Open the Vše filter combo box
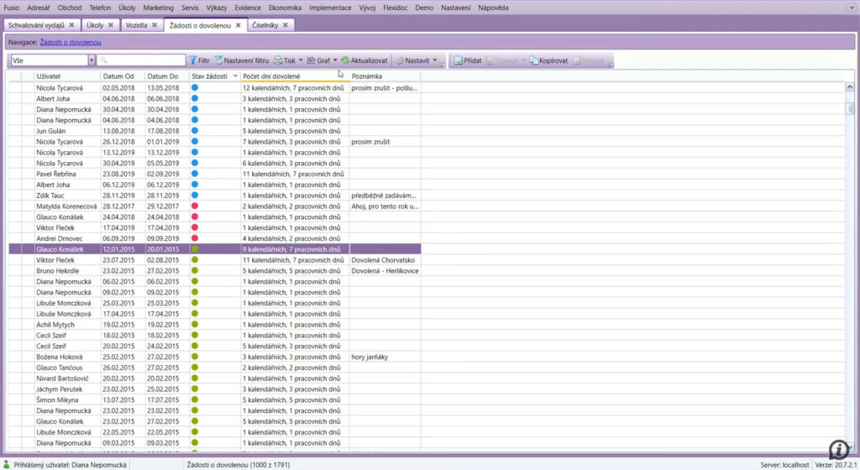 pyautogui.click(x=92, y=60)
